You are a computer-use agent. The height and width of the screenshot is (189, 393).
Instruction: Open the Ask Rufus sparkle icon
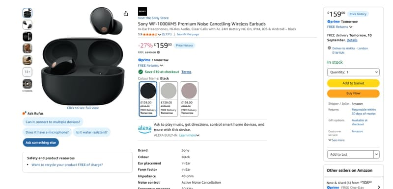[24, 113]
